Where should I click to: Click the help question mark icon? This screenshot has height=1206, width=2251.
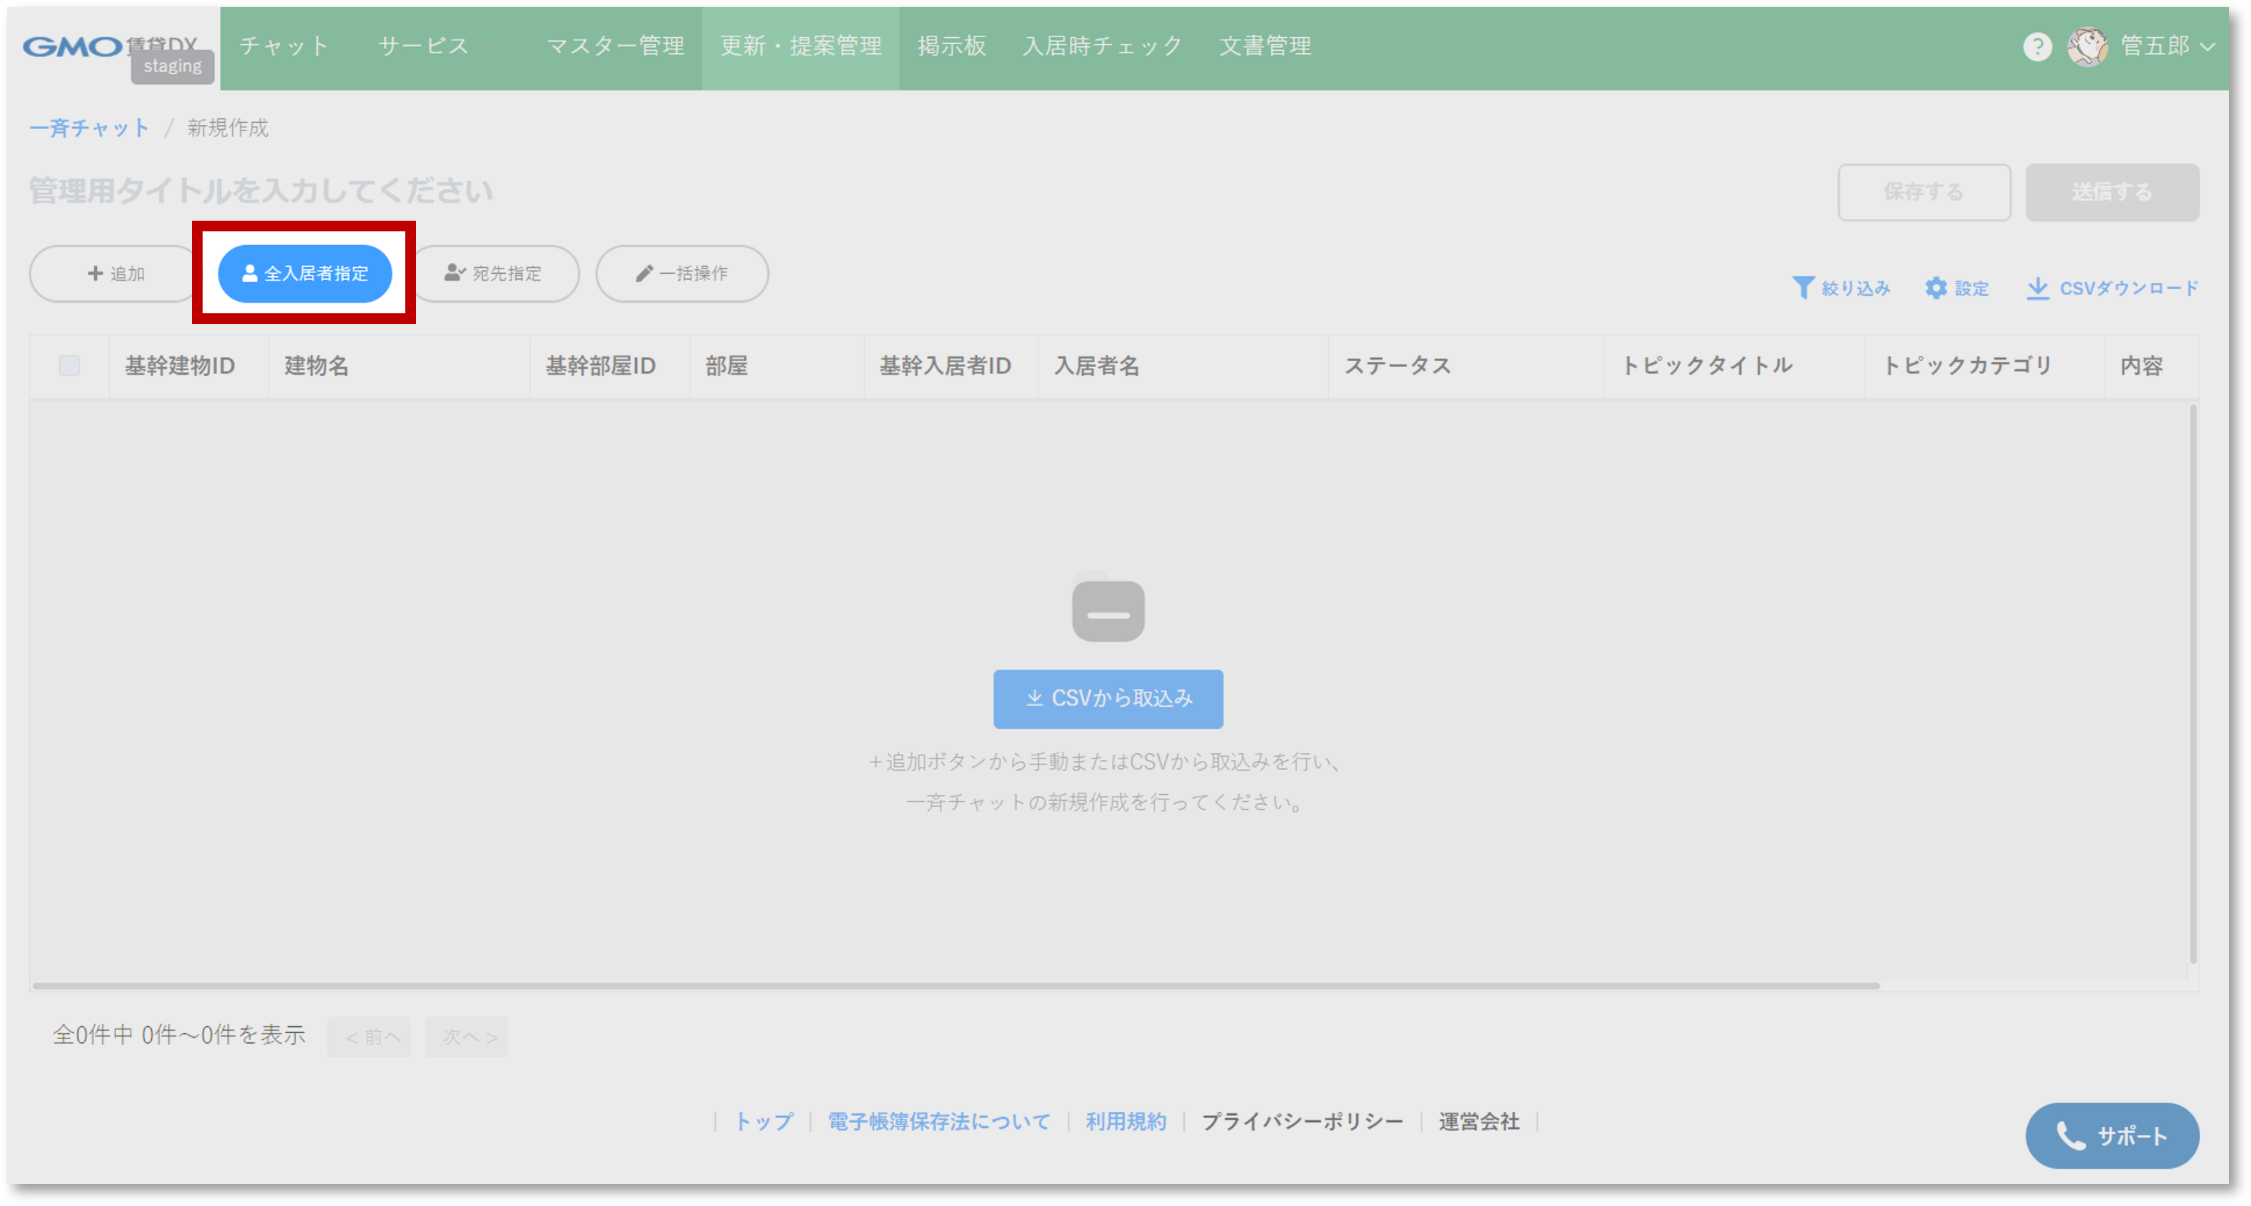click(2037, 46)
